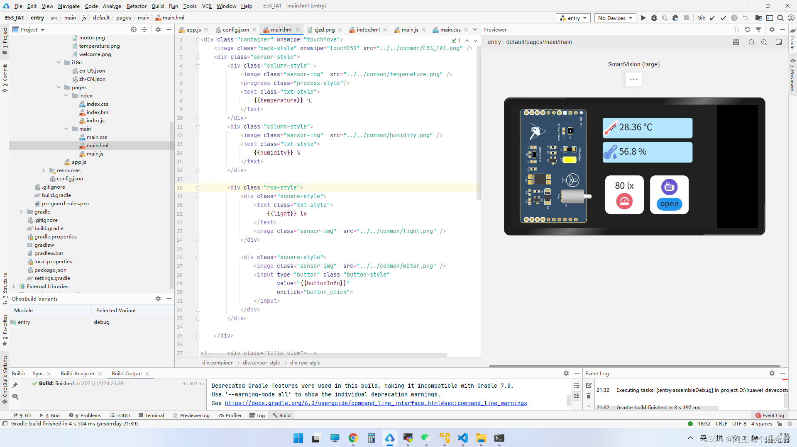
Task: Switch to main.css editor tab
Action: coord(450,29)
